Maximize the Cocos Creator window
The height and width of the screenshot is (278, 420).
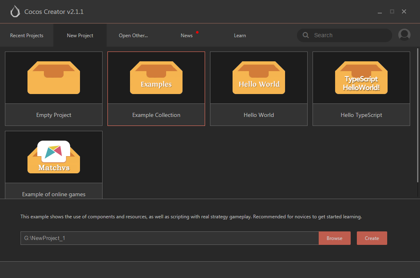392,11
